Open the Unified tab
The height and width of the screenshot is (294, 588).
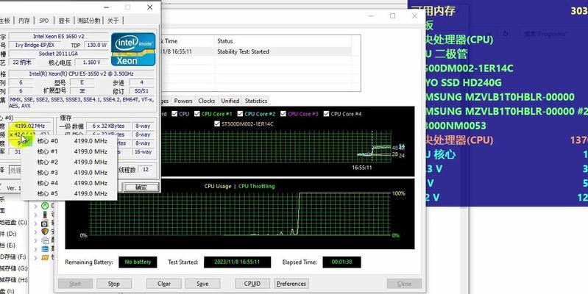click(230, 101)
